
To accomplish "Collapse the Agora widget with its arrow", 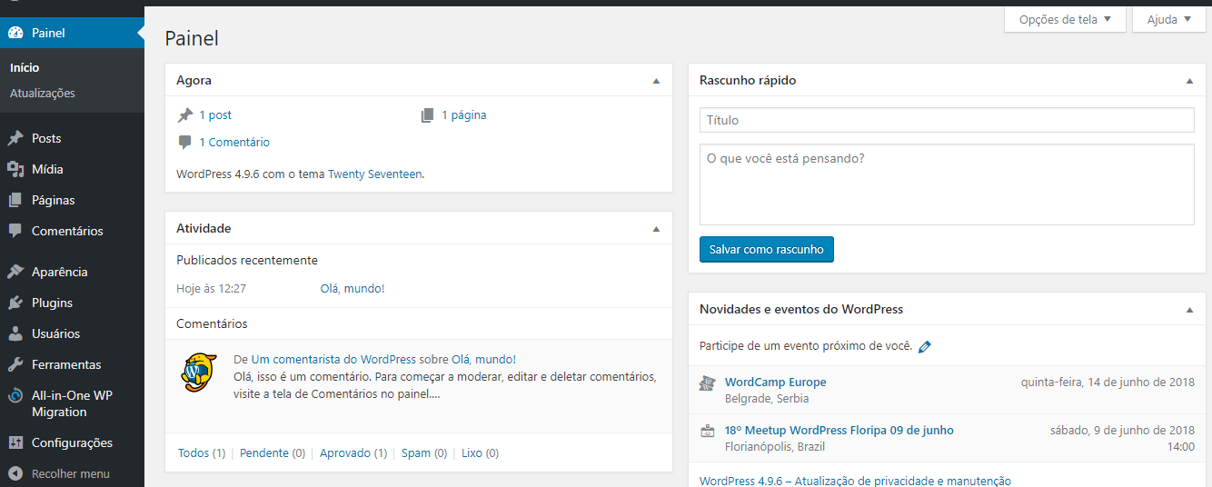I will pyautogui.click(x=656, y=81).
